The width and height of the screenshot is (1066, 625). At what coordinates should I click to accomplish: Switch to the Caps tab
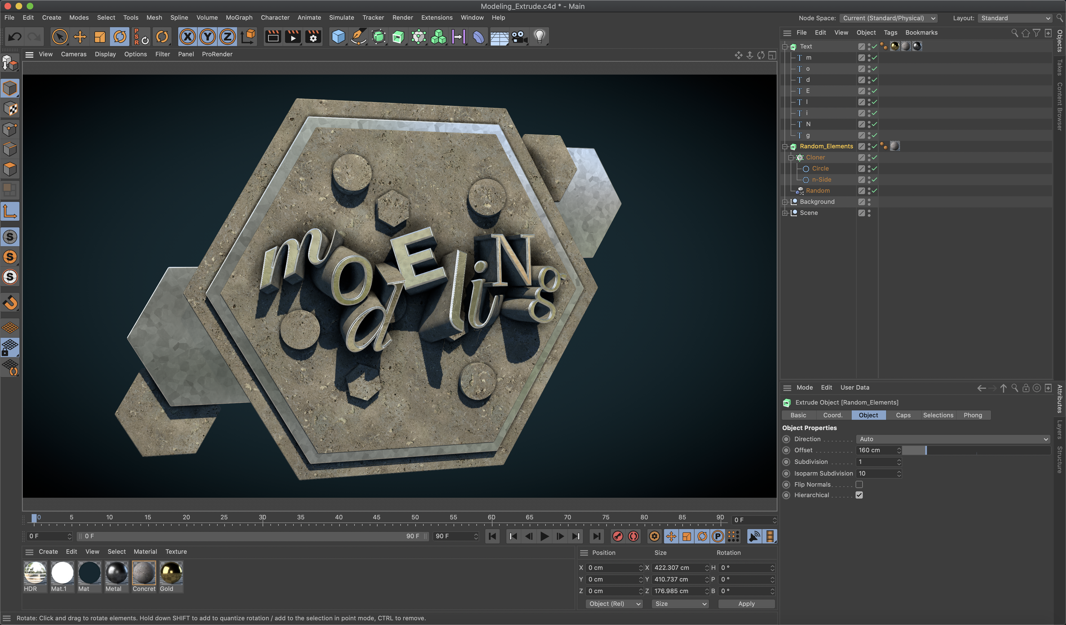coord(904,415)
